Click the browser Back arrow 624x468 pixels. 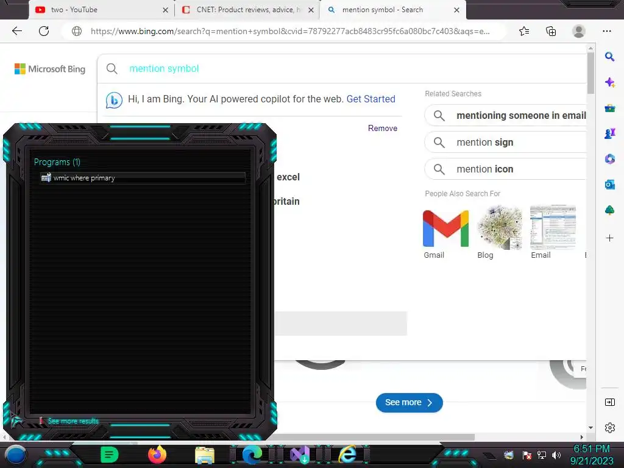[16, 31]
